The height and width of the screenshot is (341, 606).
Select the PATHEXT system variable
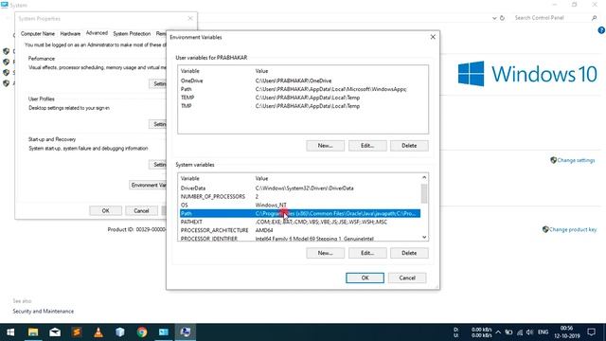299,222
